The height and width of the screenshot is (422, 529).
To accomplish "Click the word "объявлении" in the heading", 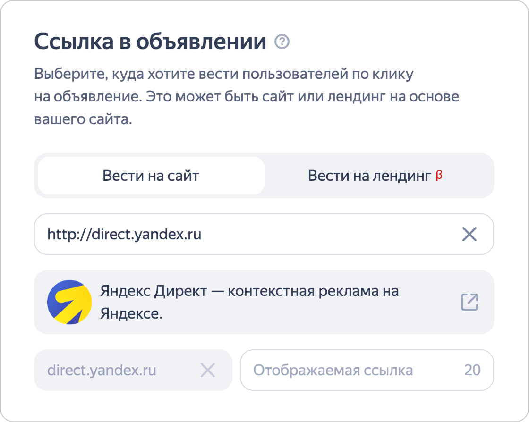I will (201, 42).
